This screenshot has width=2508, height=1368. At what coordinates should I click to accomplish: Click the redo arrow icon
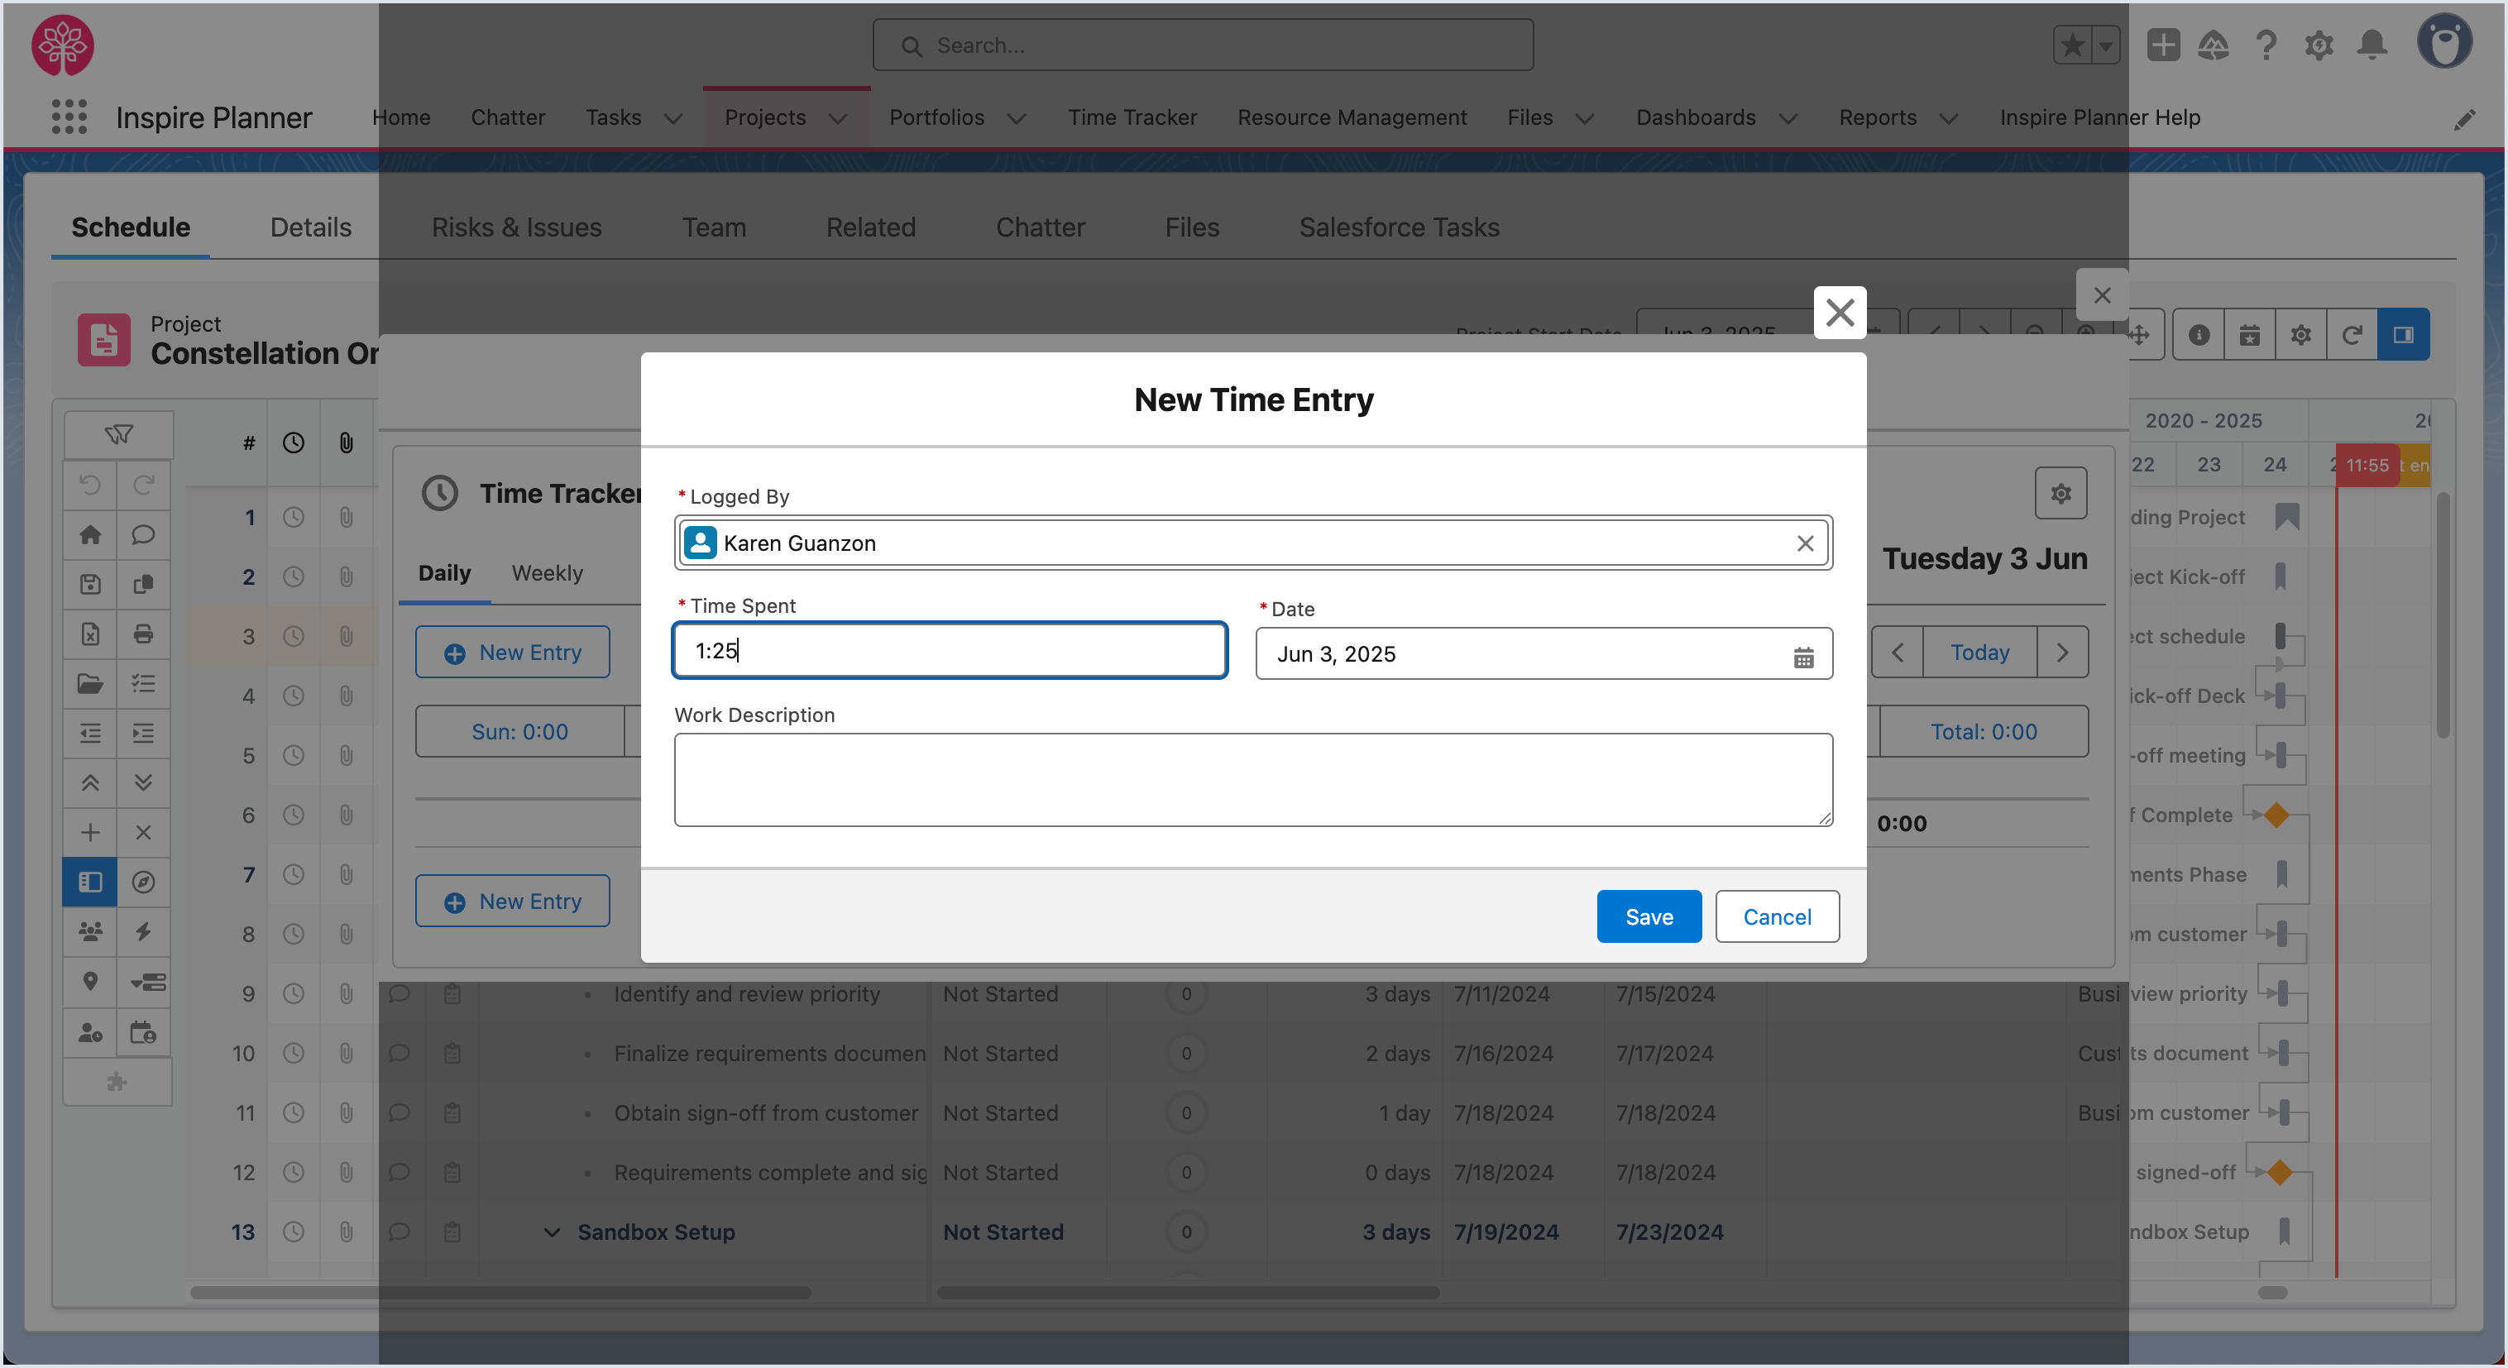click(143, 484)
